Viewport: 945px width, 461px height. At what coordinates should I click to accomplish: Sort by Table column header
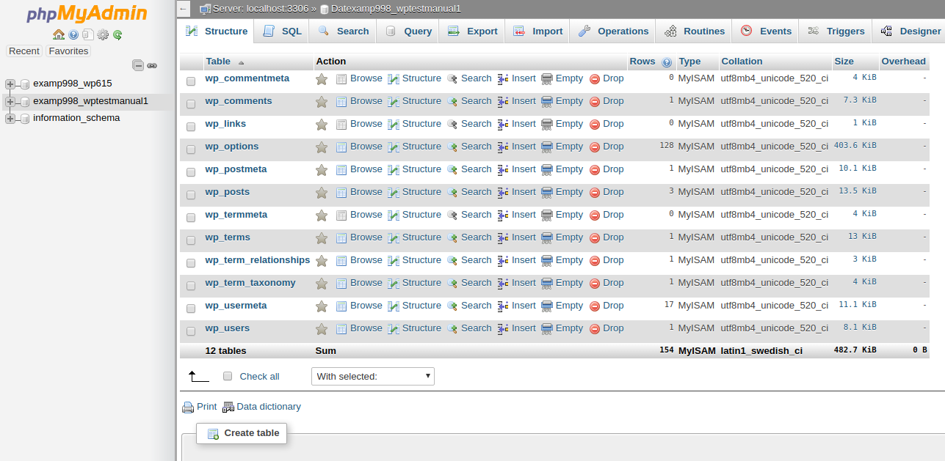(218, 62)
